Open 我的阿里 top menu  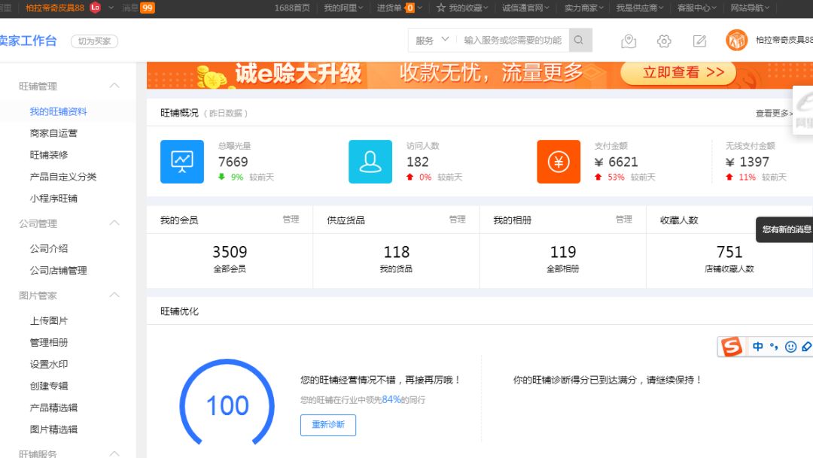pyautogui.click(x=343, y=8)
